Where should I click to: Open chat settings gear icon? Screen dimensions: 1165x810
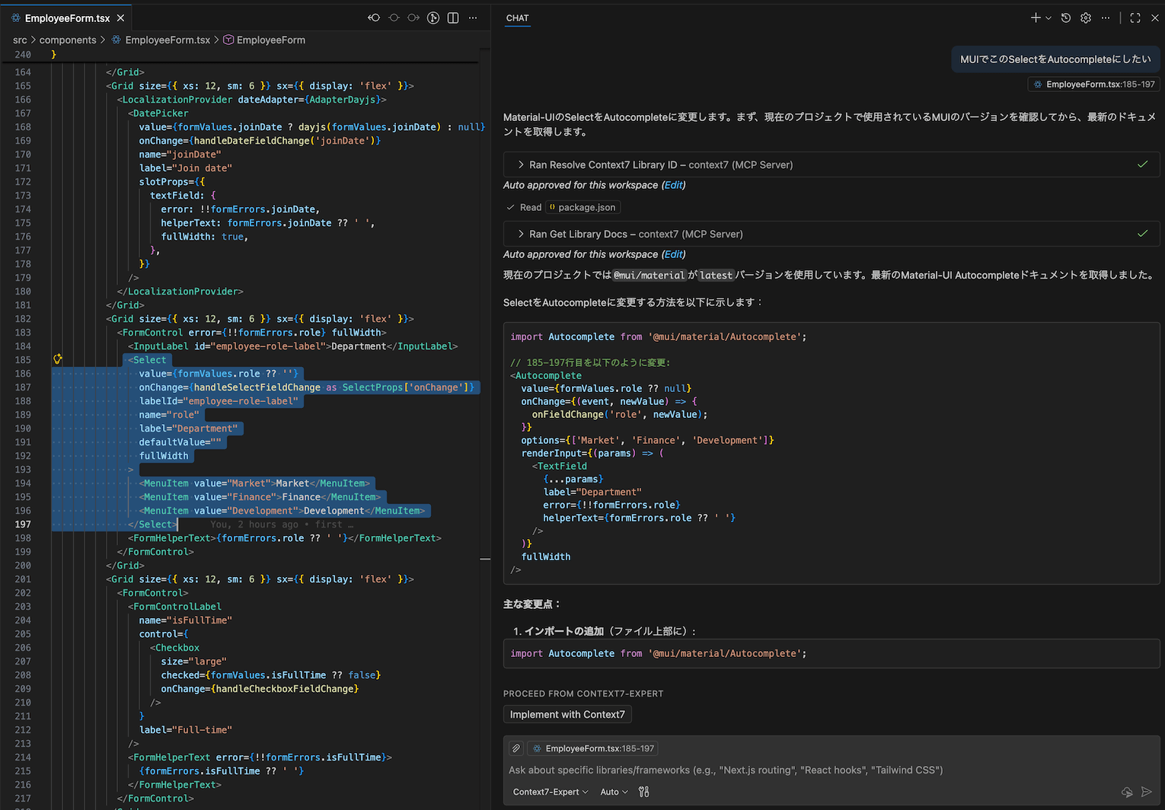[x=1086, y=18]
